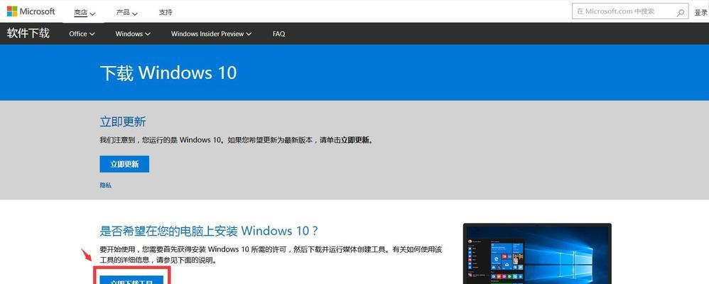Open the 产品 dropdown menu

coord(126,13)
